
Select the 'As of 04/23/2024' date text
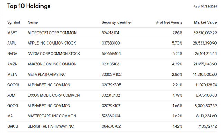point(205,6)
